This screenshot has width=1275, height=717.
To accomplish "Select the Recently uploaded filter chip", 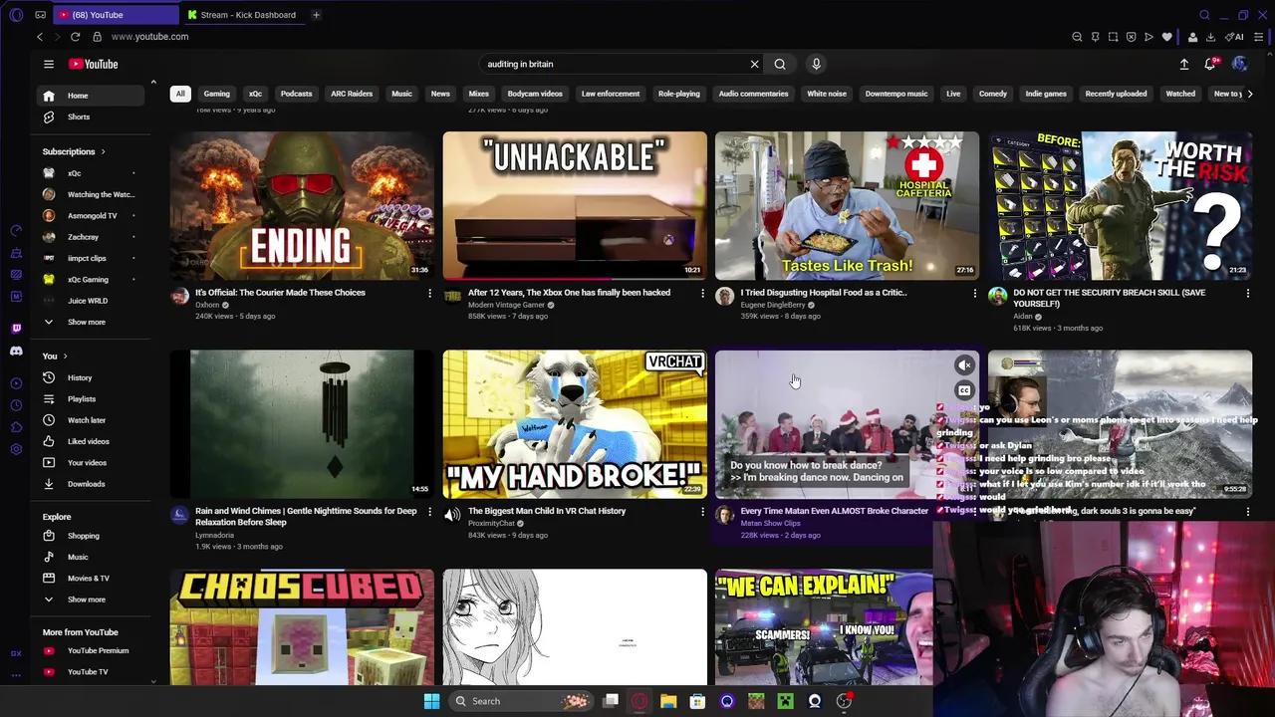I will point(1116,94).
